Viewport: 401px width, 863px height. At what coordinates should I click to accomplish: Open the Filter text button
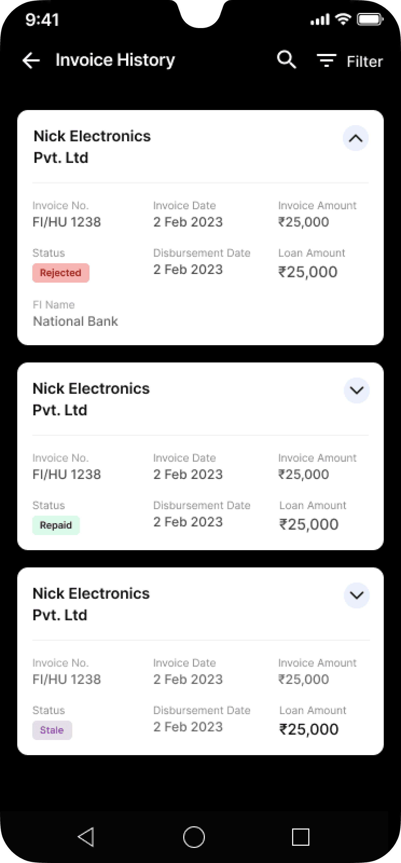[364, 61]
